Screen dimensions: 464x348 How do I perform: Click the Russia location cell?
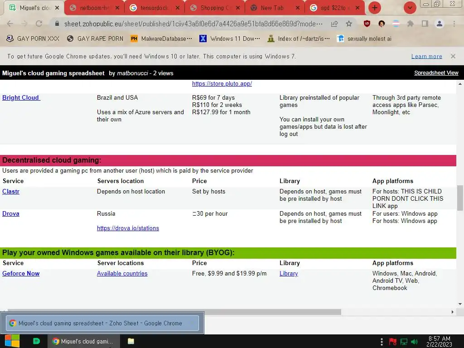click(x=106, y=214)
